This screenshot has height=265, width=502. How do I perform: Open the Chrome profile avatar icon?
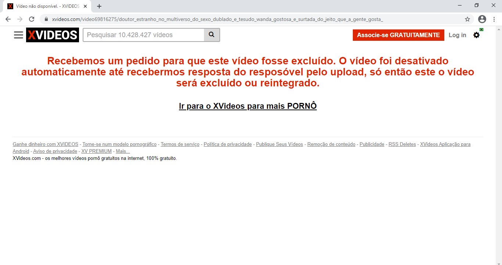click(x=482, y=19)
